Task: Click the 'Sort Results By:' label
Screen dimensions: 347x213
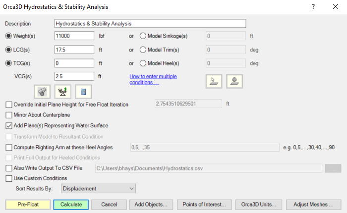Action: [34, 188]
